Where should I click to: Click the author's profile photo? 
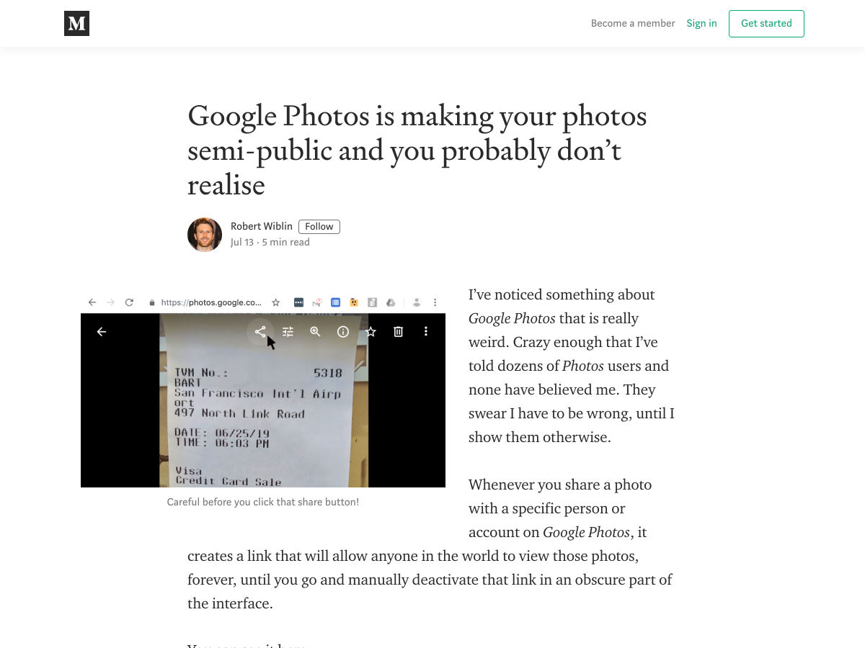[205, 235]
